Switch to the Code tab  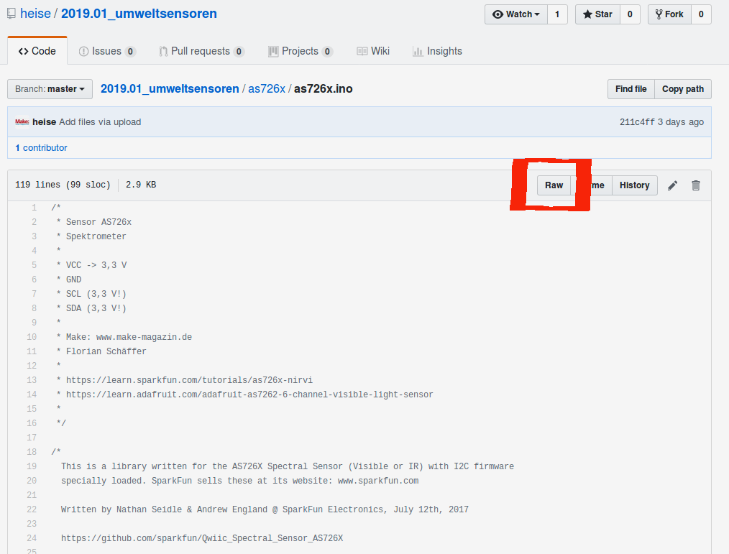[x=37, y=51]
